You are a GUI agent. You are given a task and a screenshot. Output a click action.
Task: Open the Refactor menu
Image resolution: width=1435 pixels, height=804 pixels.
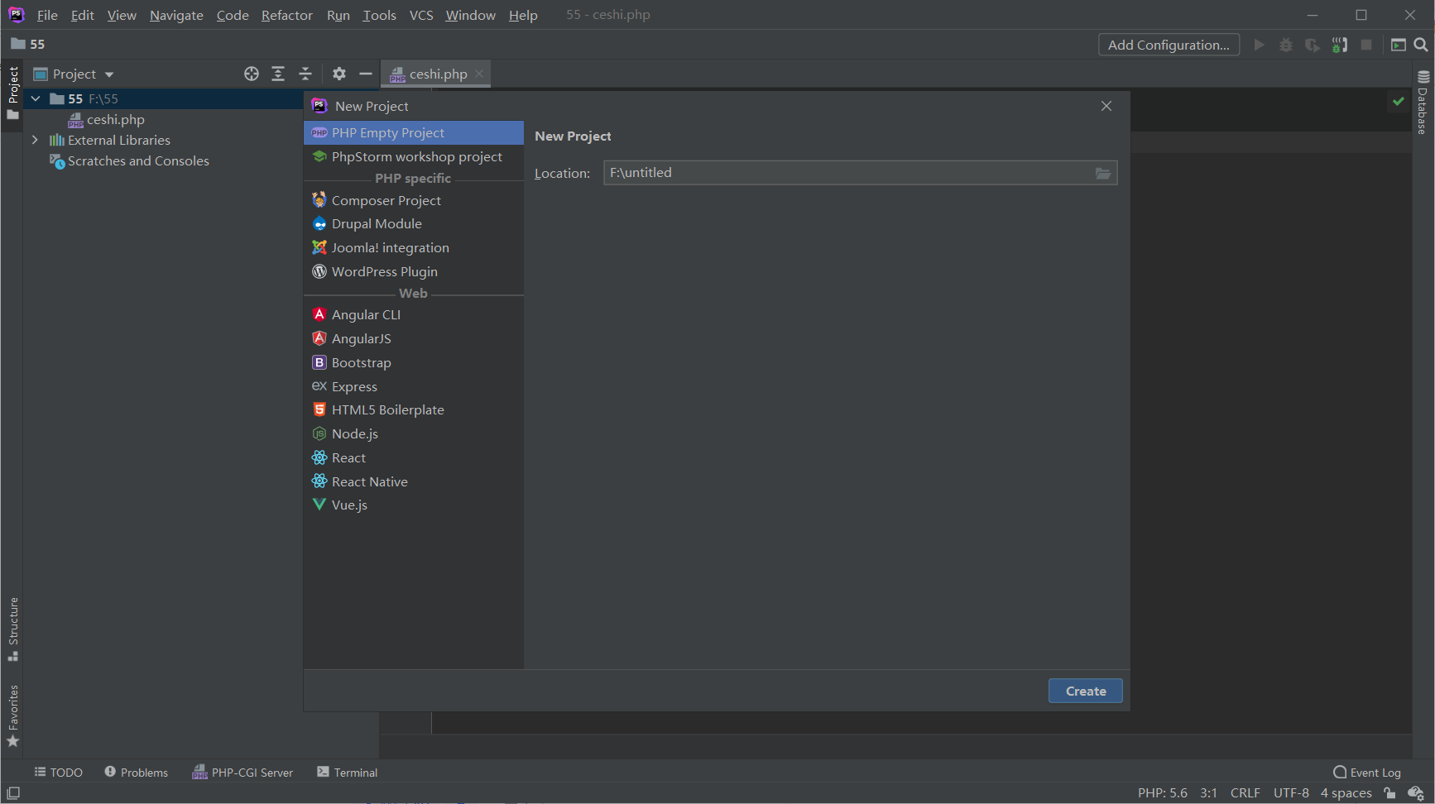286,15
